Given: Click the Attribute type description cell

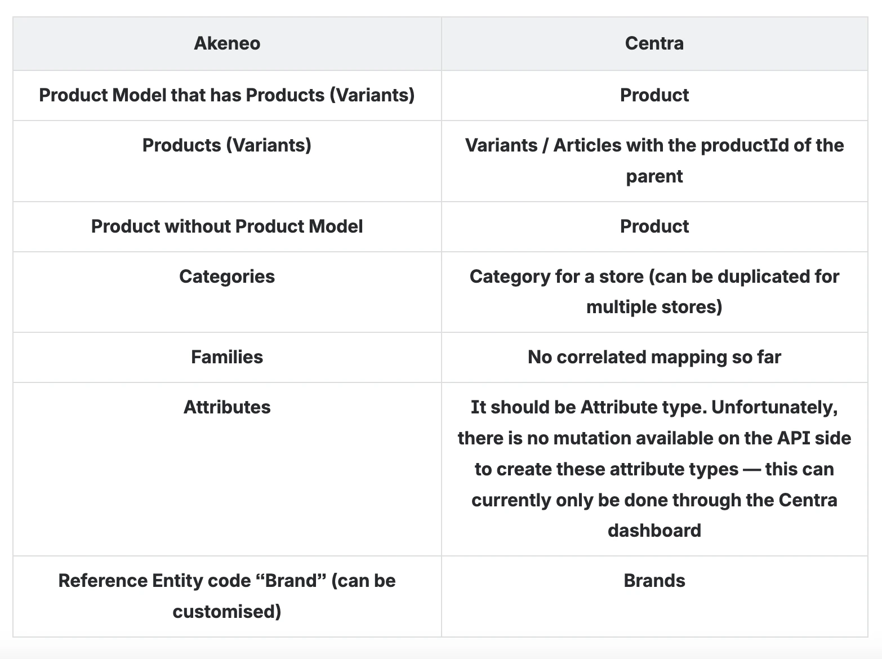Looking at the screenshot, I should 654,469.
